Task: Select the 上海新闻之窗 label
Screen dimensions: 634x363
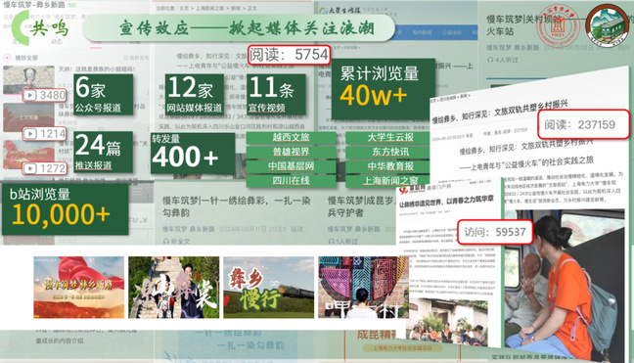Action: coord(389,180)
